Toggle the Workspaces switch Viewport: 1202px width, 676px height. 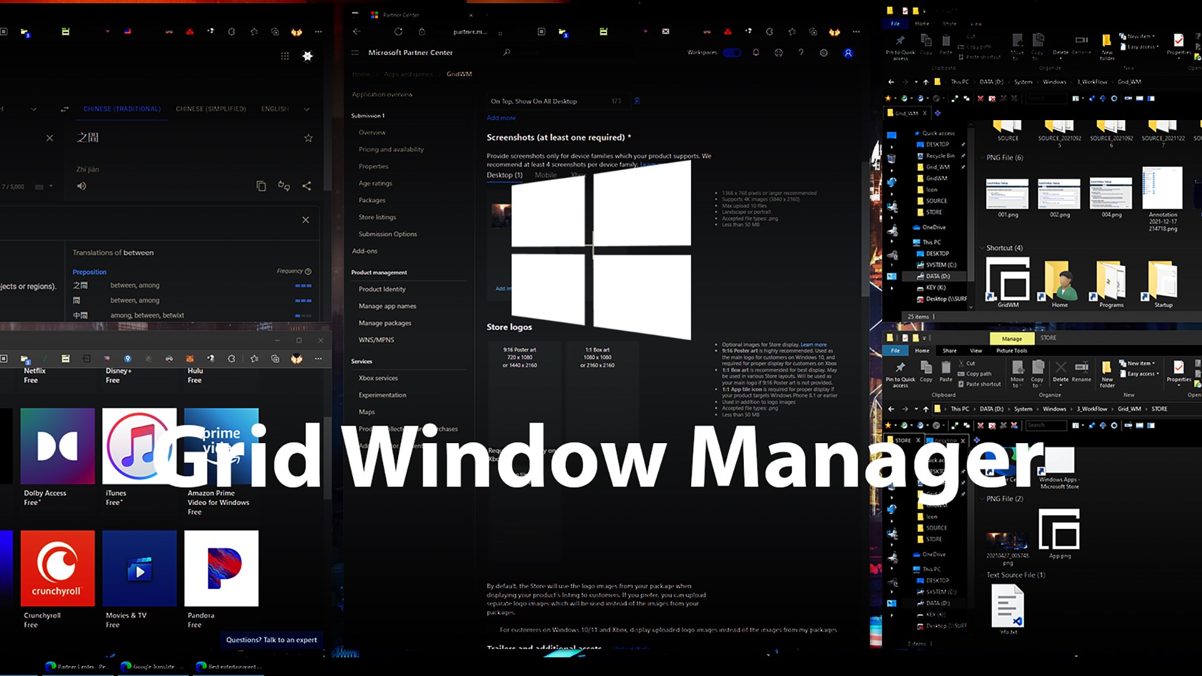coord(731,53)
